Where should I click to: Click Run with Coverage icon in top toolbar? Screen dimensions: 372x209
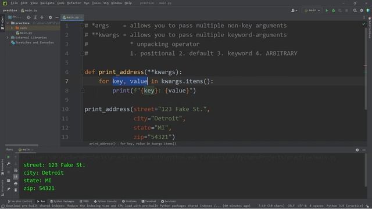(340, 10)
